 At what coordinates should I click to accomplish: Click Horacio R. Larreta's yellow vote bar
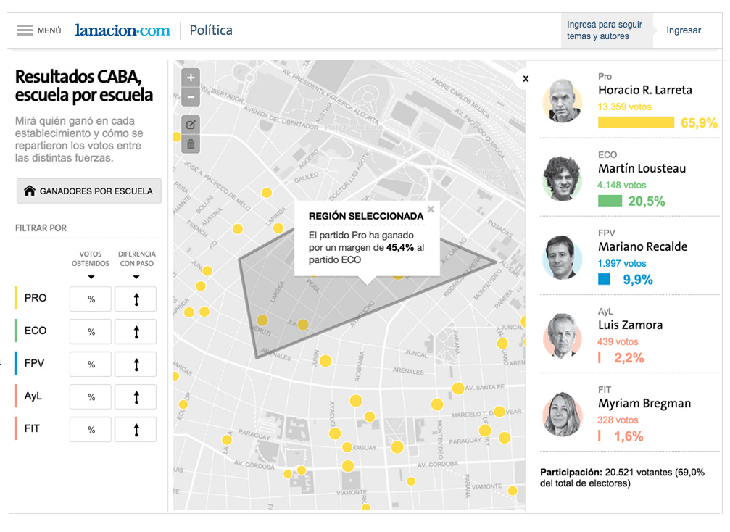(636, 122)
